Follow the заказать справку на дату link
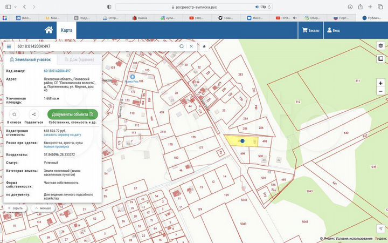The width and height of the screenshot is (388, 243). click(63, 134)
